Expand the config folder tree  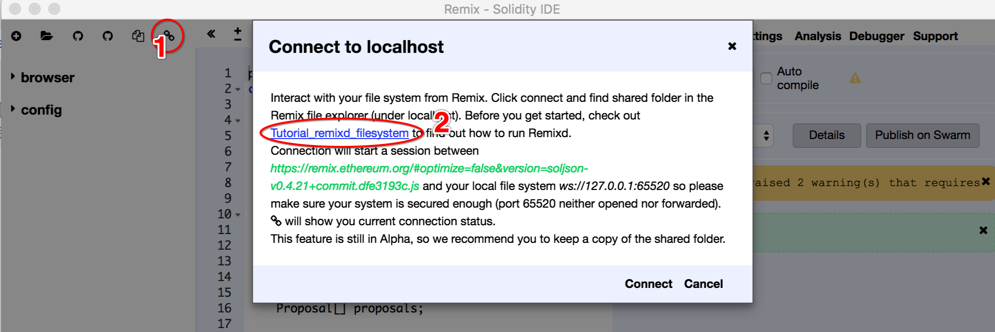(x=13, y=109)
